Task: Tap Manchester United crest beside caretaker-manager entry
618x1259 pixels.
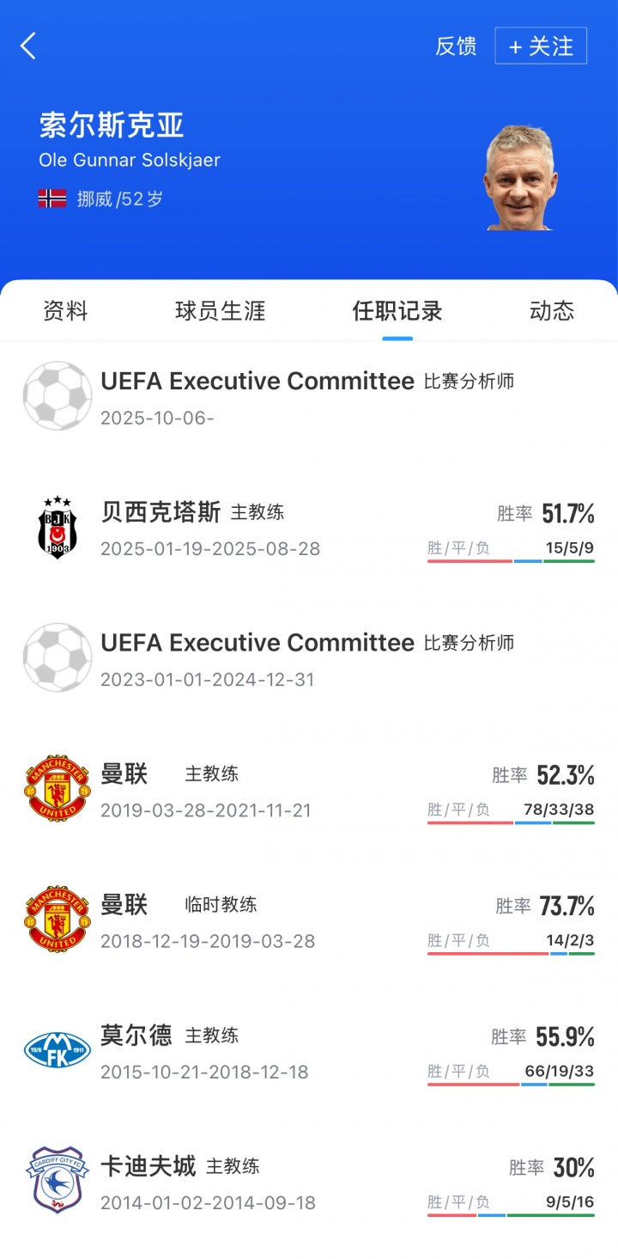Action: pos(58,920)
